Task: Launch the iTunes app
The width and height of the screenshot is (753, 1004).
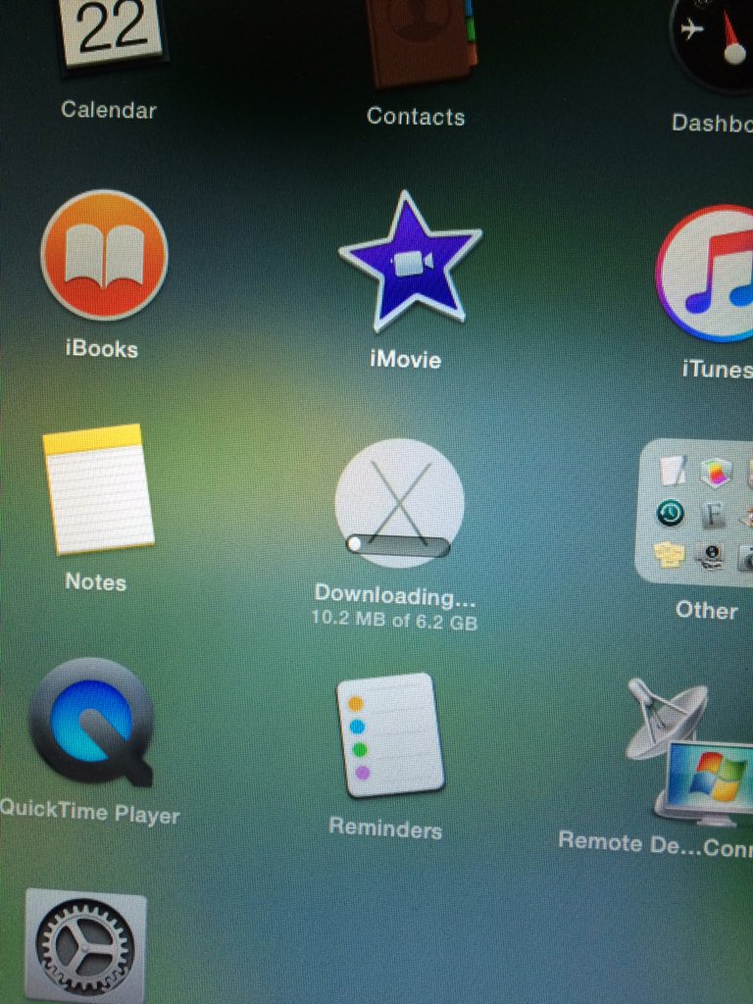Action: pyautogui.click(x=704, y=274)
